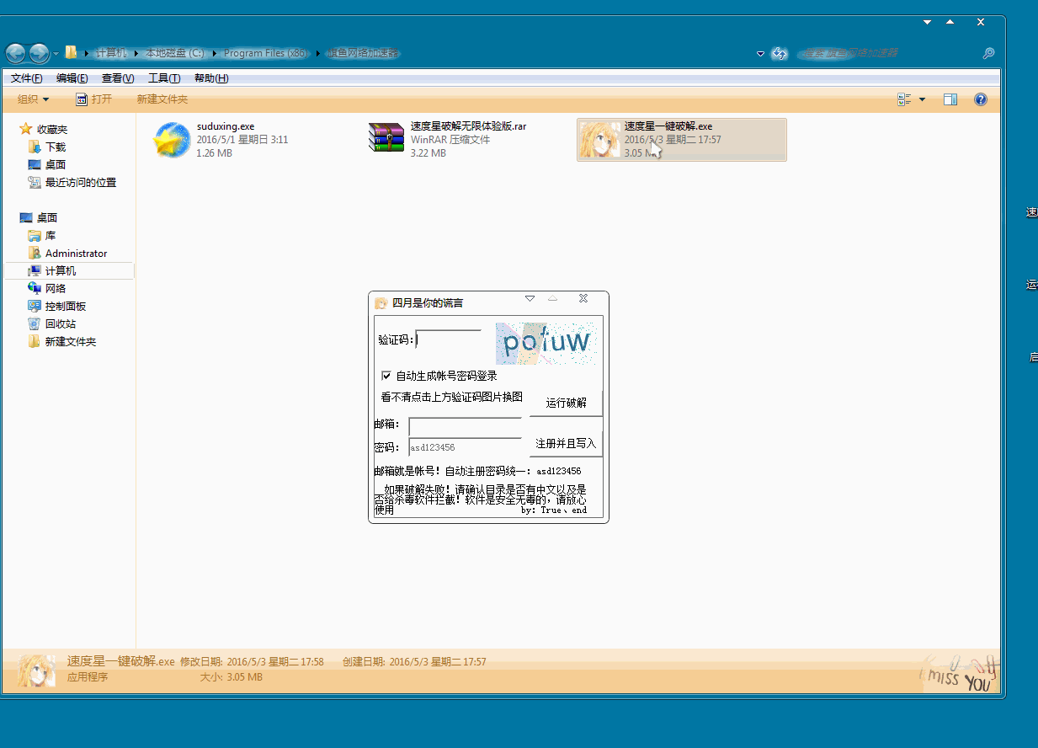Uncheck 自动生成帐号密码登录 checkbox
This screenshot has height=748, width=1038.
pos(386,376)
